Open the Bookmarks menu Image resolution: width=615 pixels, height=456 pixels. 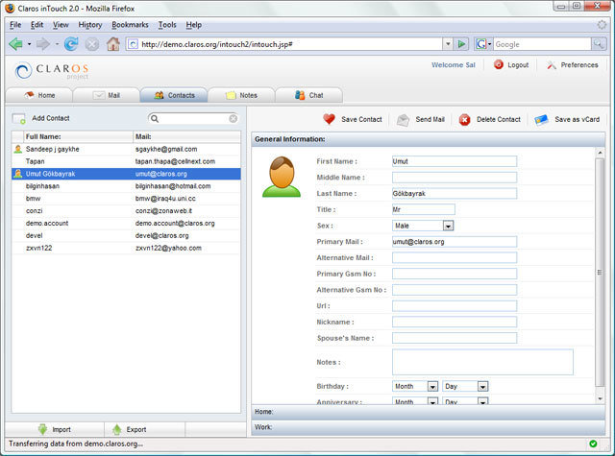tap(130, 25)
